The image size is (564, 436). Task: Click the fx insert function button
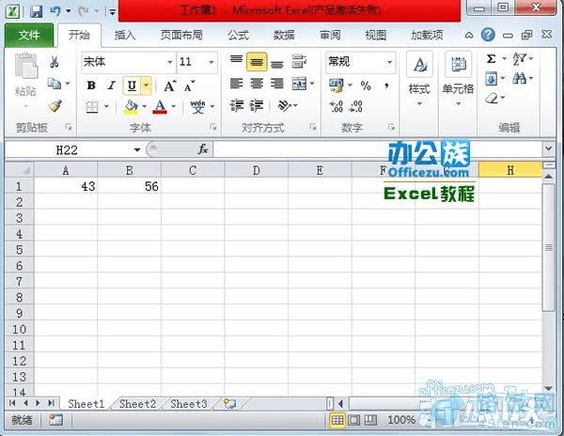(x=203, y=148)
